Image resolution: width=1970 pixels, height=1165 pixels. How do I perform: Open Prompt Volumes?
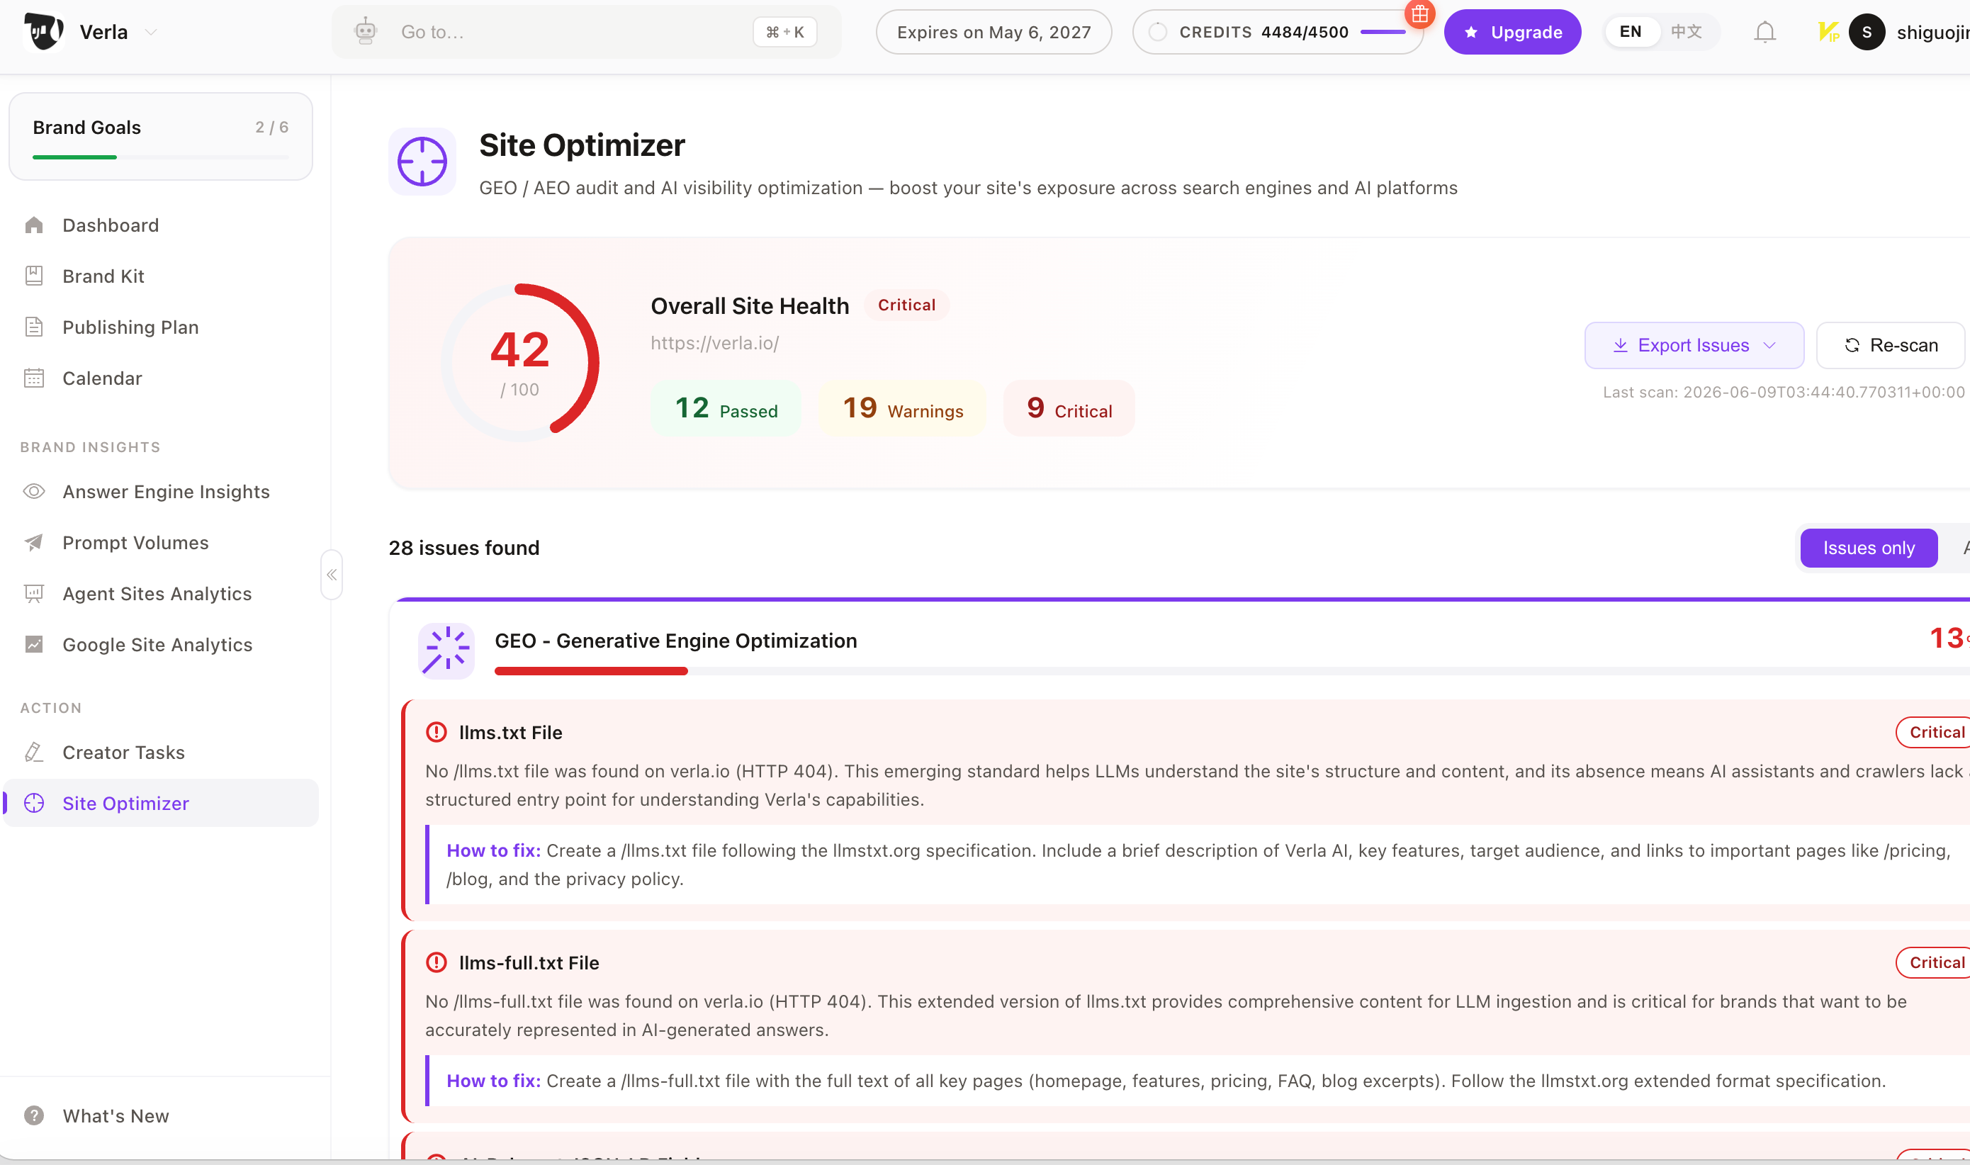point(161,543)
